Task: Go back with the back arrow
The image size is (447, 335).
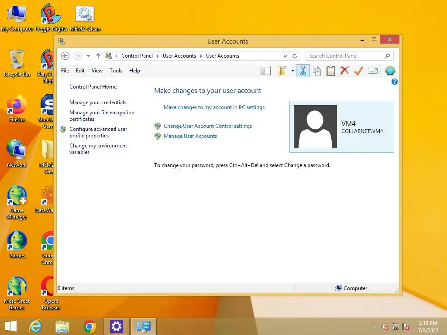Action: 65,56
